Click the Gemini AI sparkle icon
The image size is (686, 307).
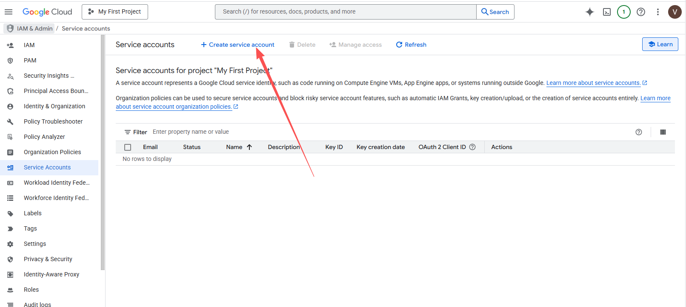[589, 12]
